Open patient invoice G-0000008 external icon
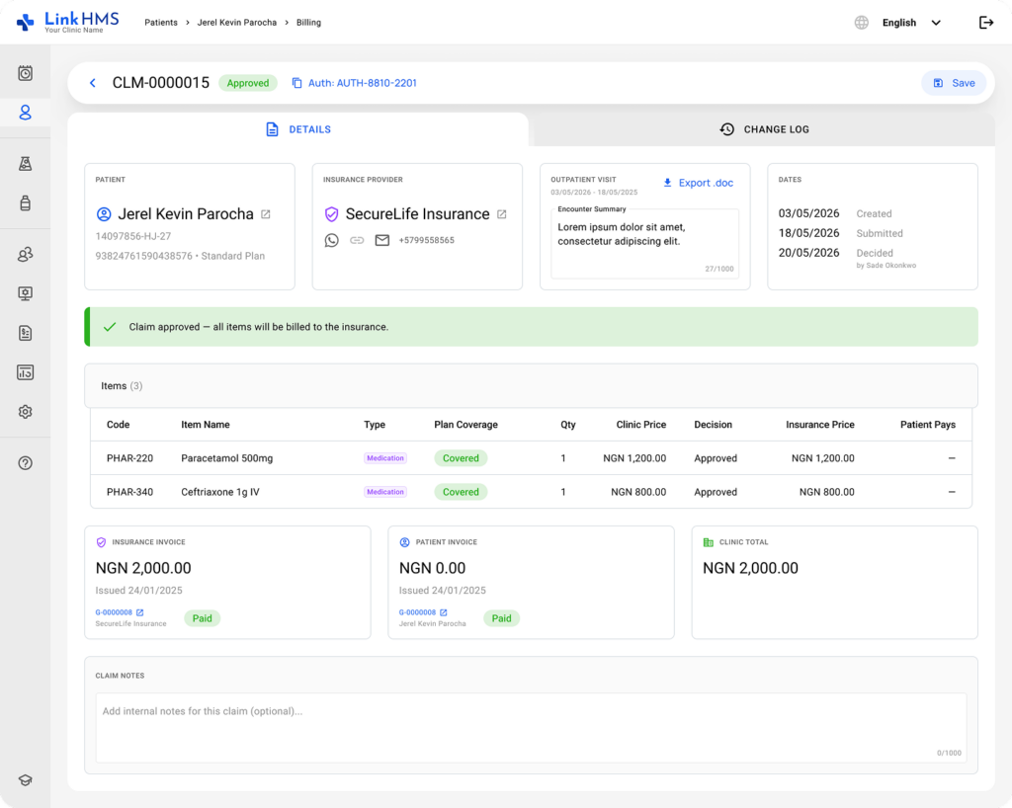 [444, 612]
